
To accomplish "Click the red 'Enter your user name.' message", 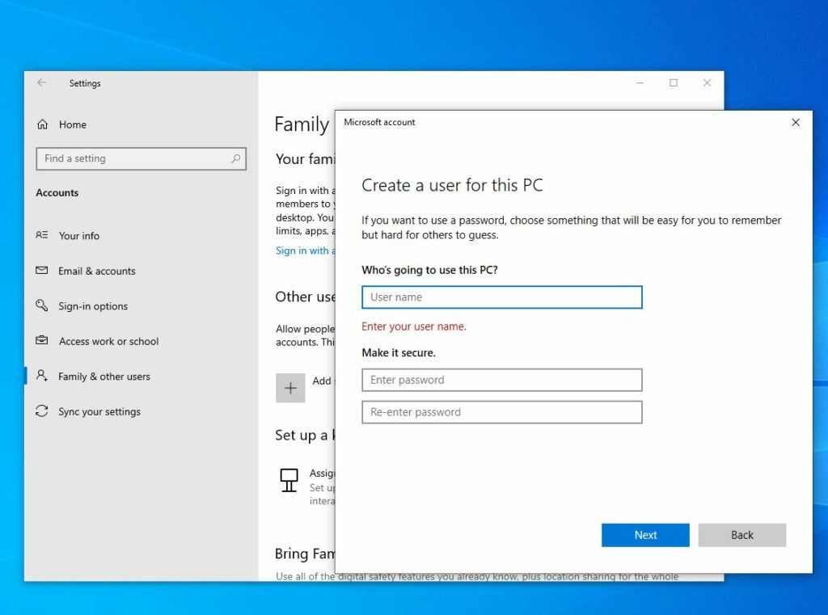I will pos(414,326).
